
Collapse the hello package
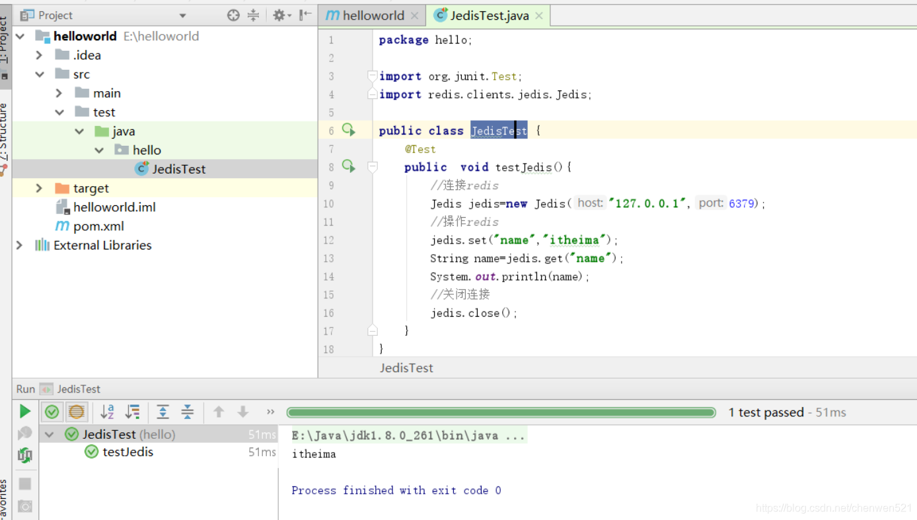coord(99,150)
